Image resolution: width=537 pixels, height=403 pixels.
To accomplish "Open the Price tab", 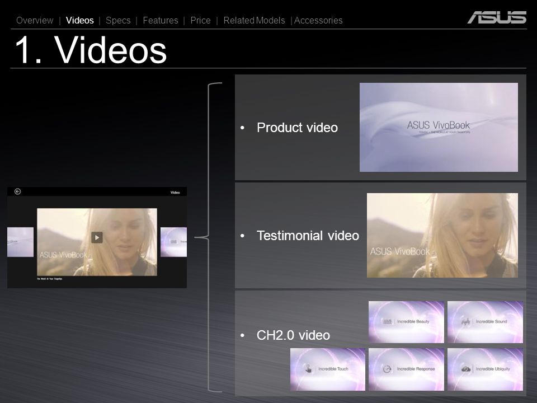I will click(200, 20).
